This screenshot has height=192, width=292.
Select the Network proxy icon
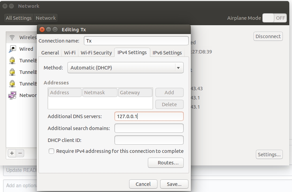click(x=12, y=95)
